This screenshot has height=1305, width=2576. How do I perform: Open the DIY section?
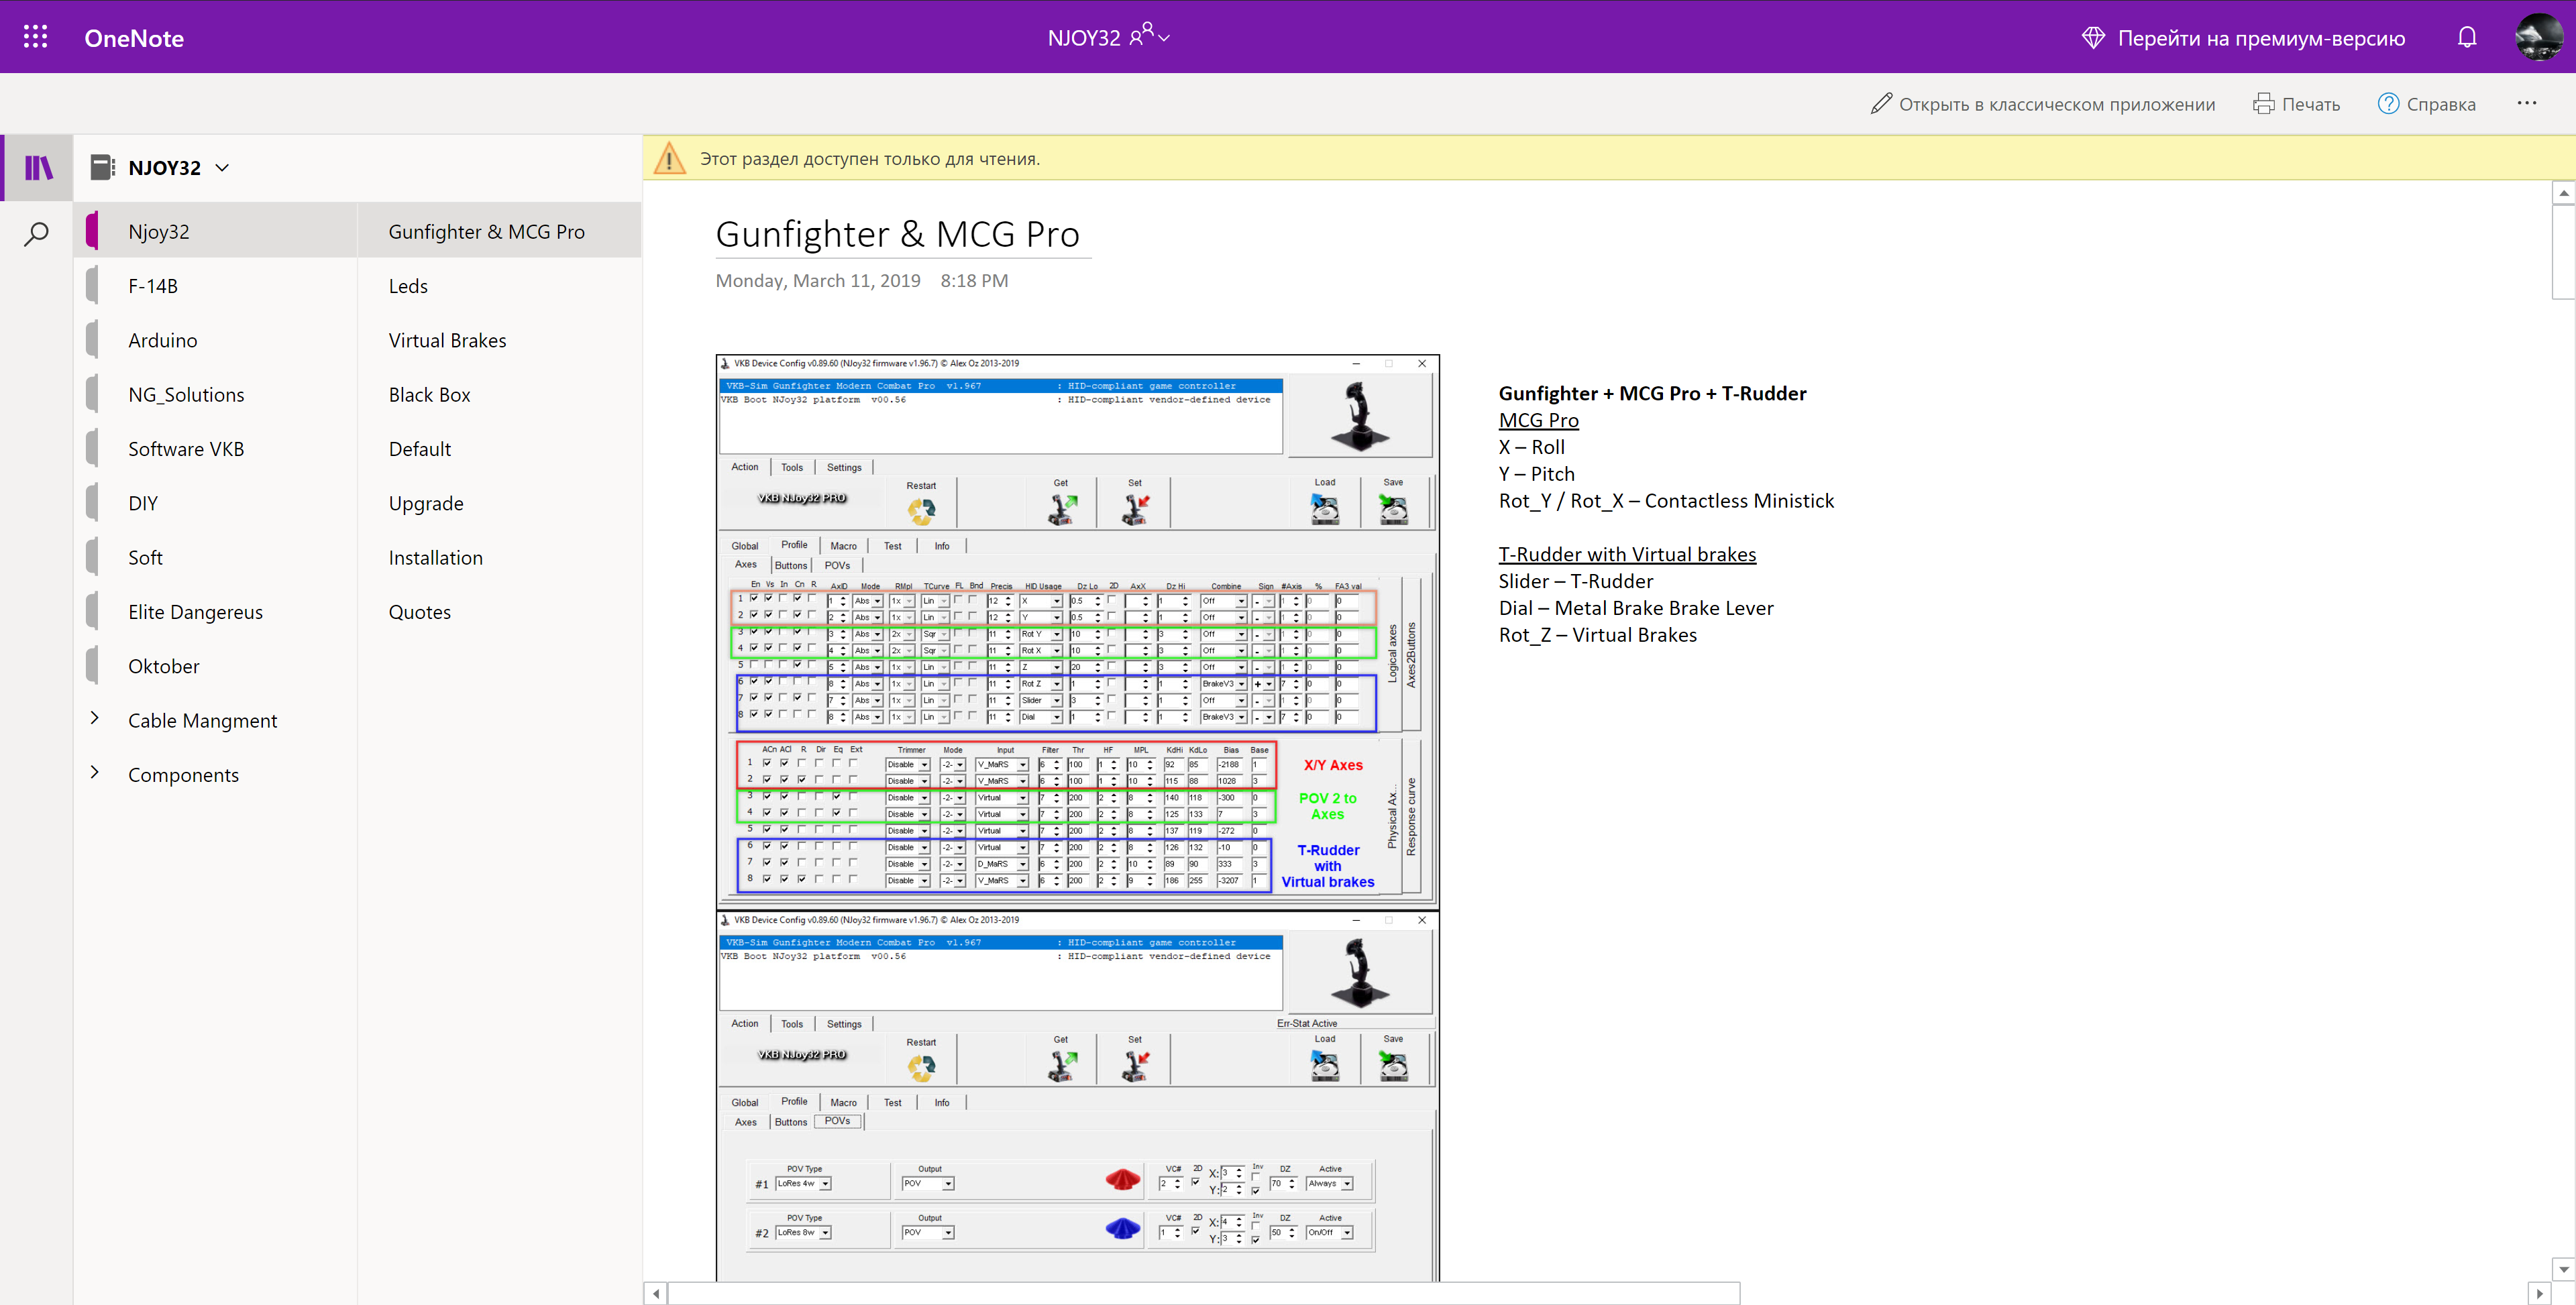[216, 503]
